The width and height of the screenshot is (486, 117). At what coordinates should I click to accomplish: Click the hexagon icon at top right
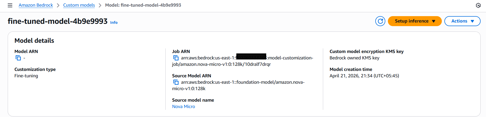click(x=478, y=5)
